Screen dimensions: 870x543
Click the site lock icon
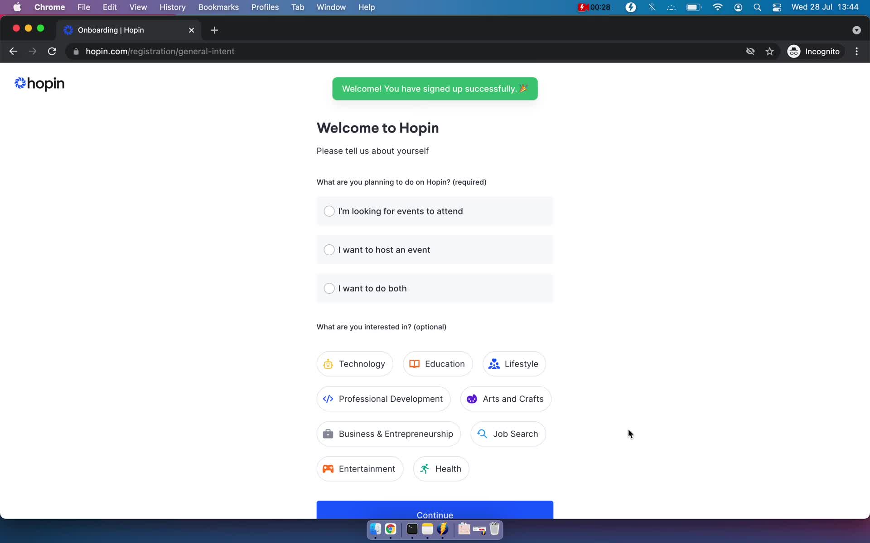click(76, 52)
